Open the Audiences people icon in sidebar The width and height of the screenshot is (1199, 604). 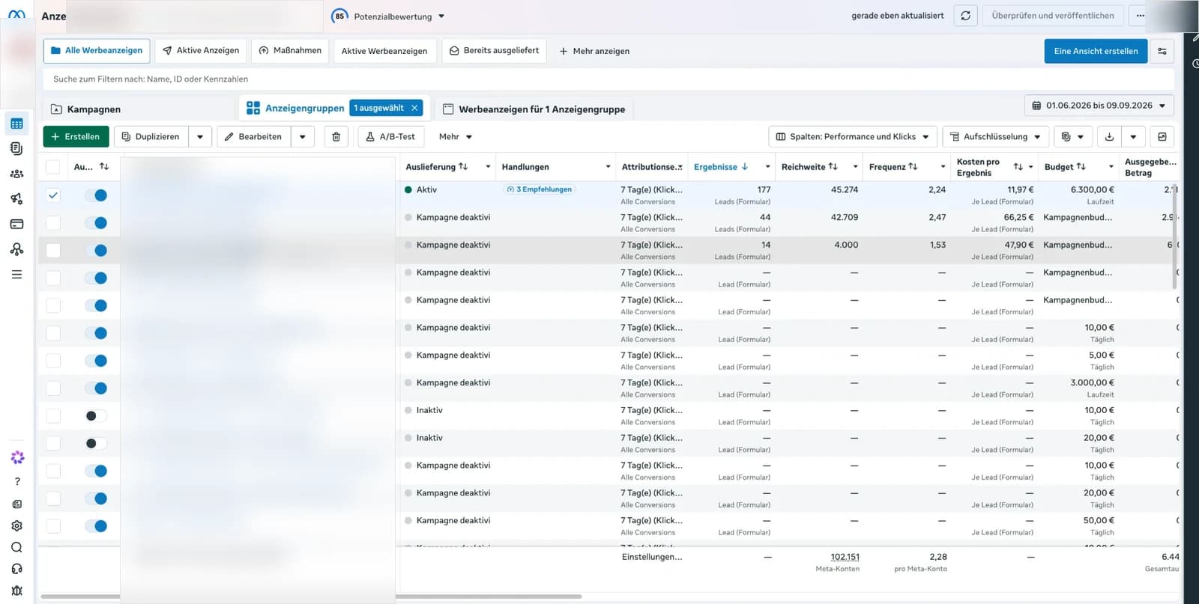click(16, 174)
